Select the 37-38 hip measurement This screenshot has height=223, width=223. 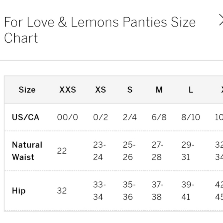point(158,191)
